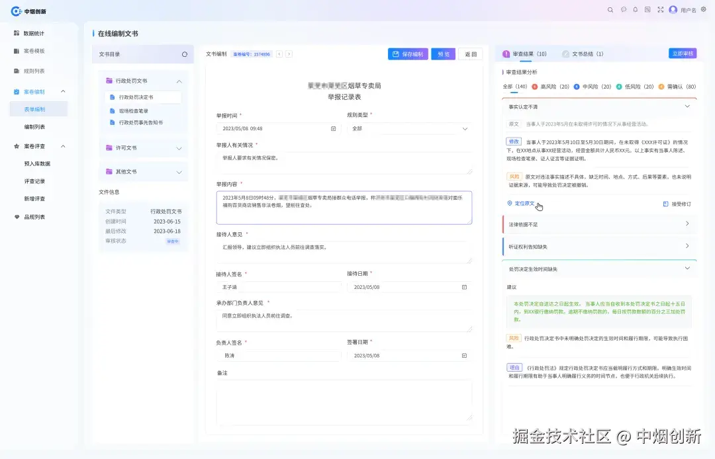Open the chat message icon in top bar
Viewport: 715px width, 459px height.
623,10
